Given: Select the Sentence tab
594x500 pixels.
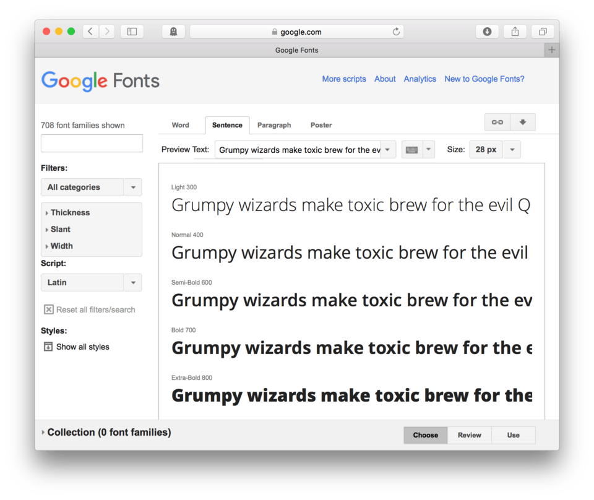Looking at the screenshot, I should point(227,125).
